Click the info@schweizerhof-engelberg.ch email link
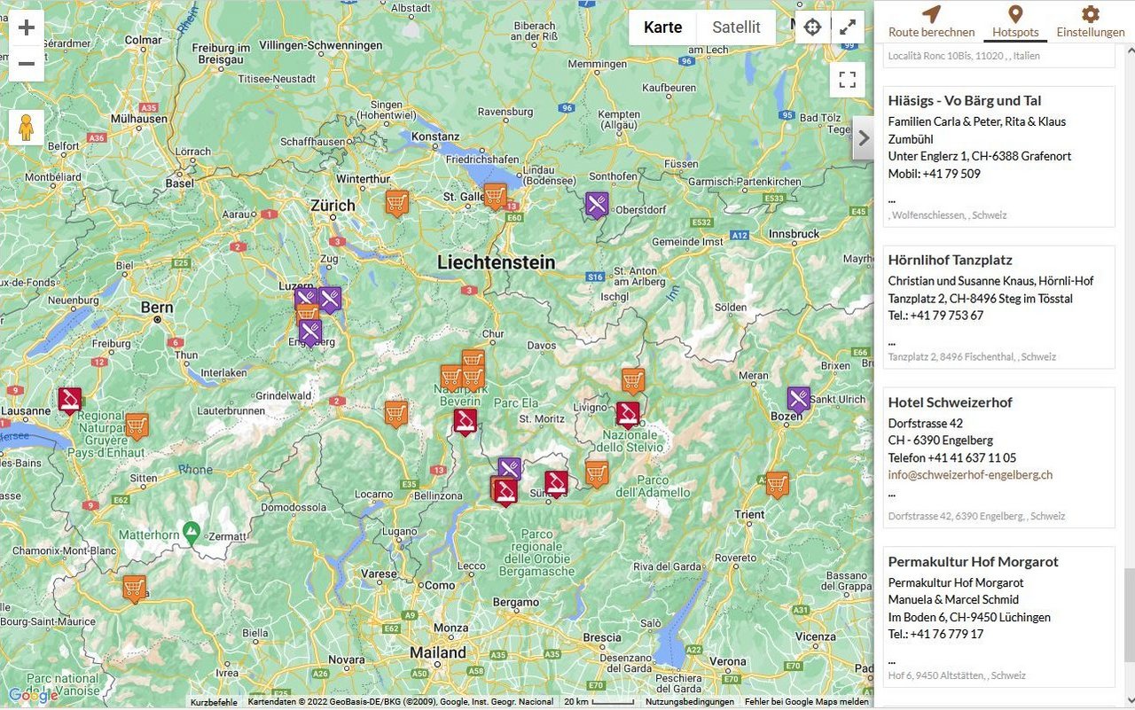This screenshot has width=1135, height=710. coord(970,475)
